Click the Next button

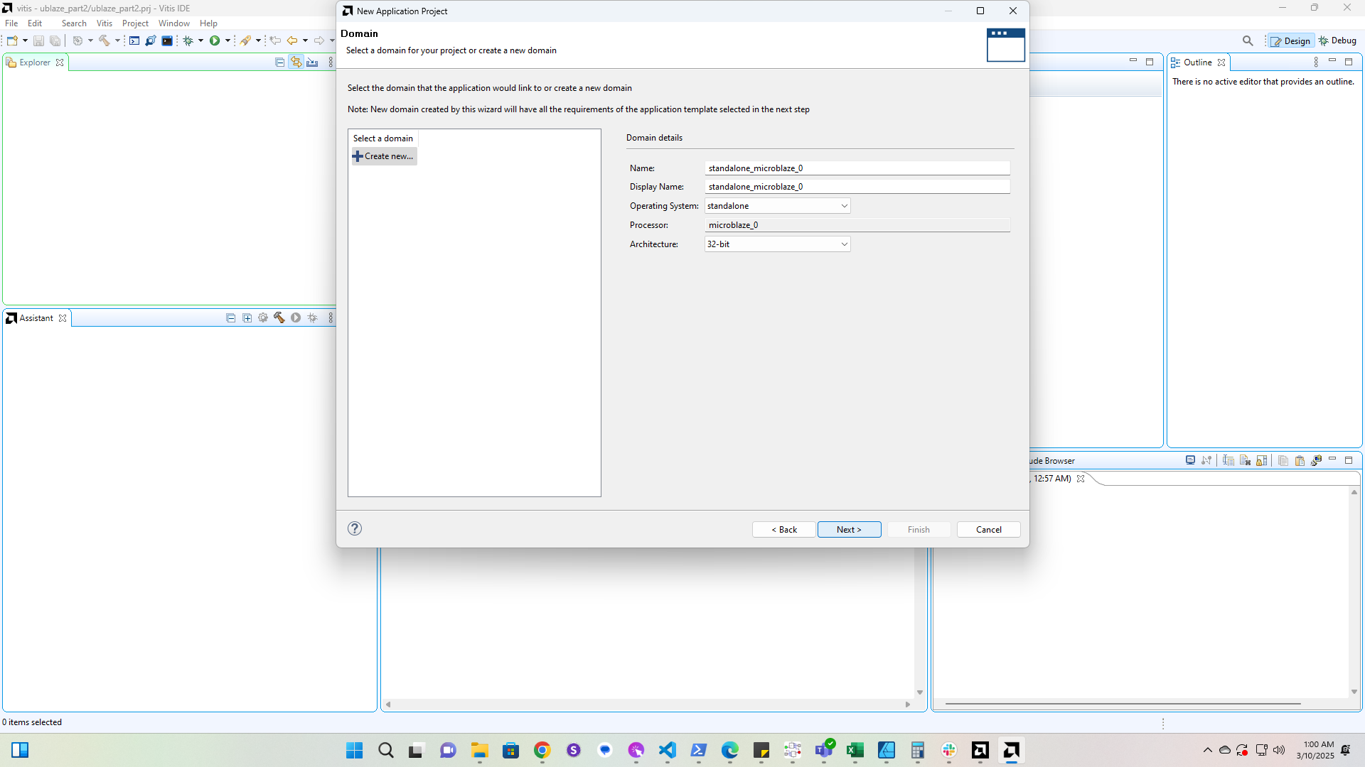(849, 530)
